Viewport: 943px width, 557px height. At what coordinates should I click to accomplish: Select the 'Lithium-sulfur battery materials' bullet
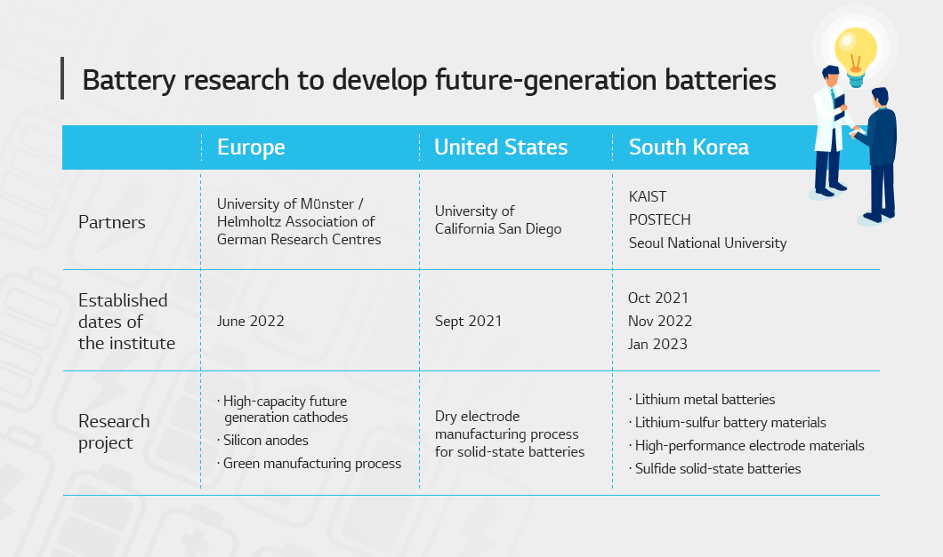click(728, 422)
